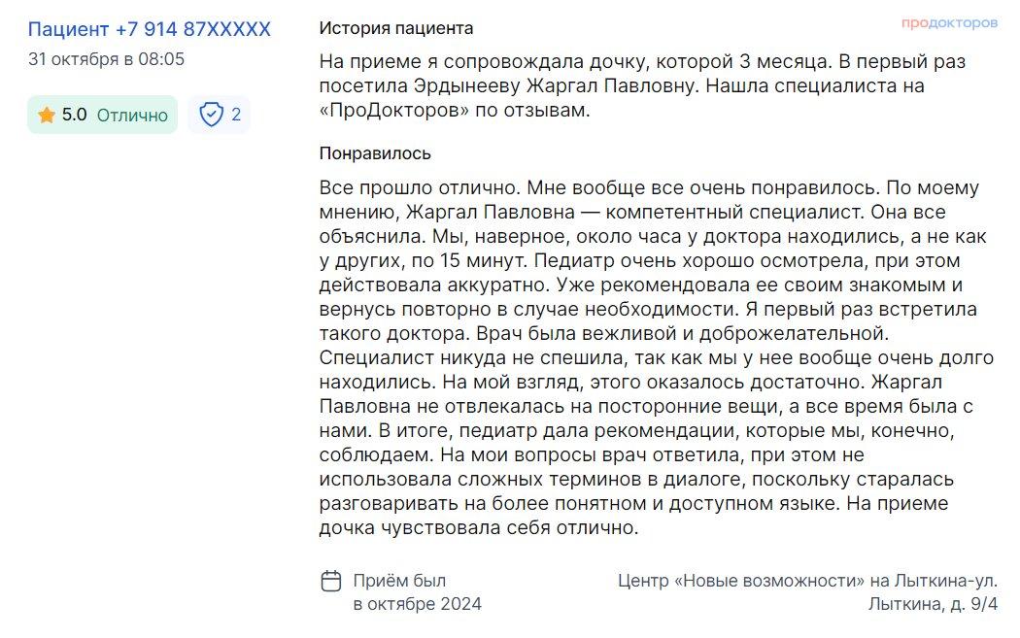Viewport: 1020px width, 638px height.
Task: Click the patient history paragraph about дочку
Action: point(643,85)
